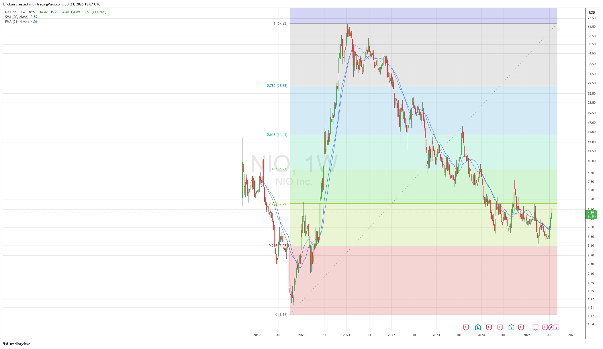Click the 0 (1.19) Fibonacci base label
This screenshot has width=603, height=349.
281,315
